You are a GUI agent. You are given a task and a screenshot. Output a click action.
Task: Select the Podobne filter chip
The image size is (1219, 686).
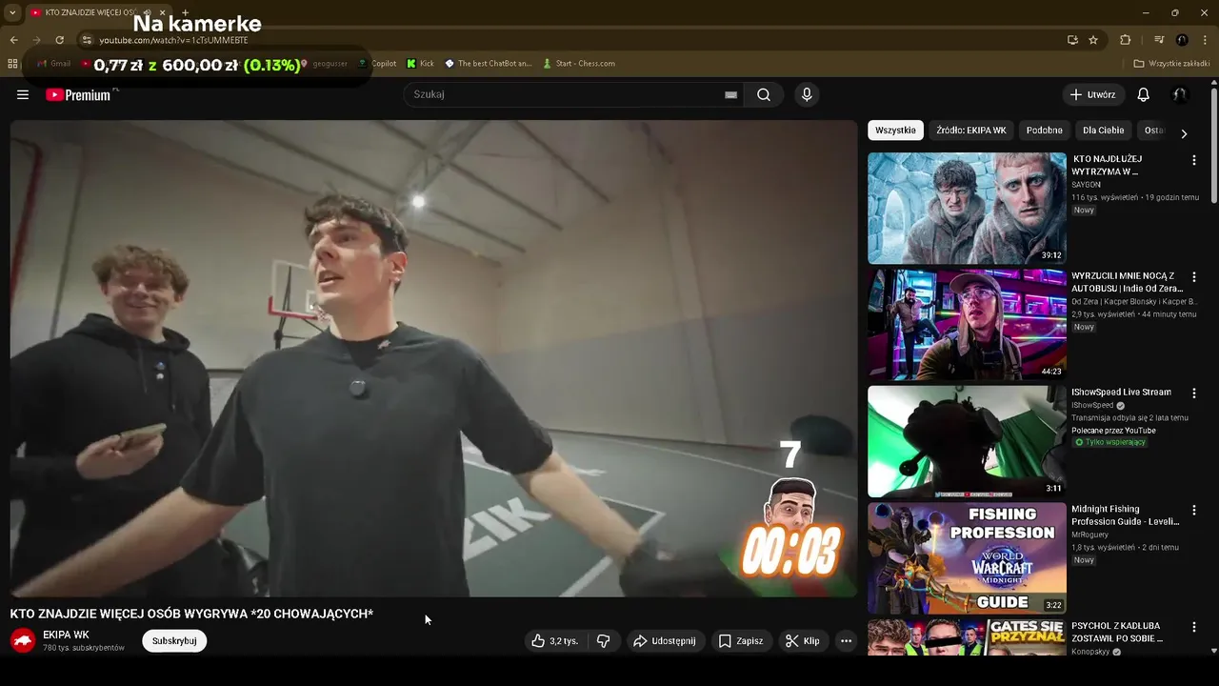pyautogui.click(x=1045, y=131)
